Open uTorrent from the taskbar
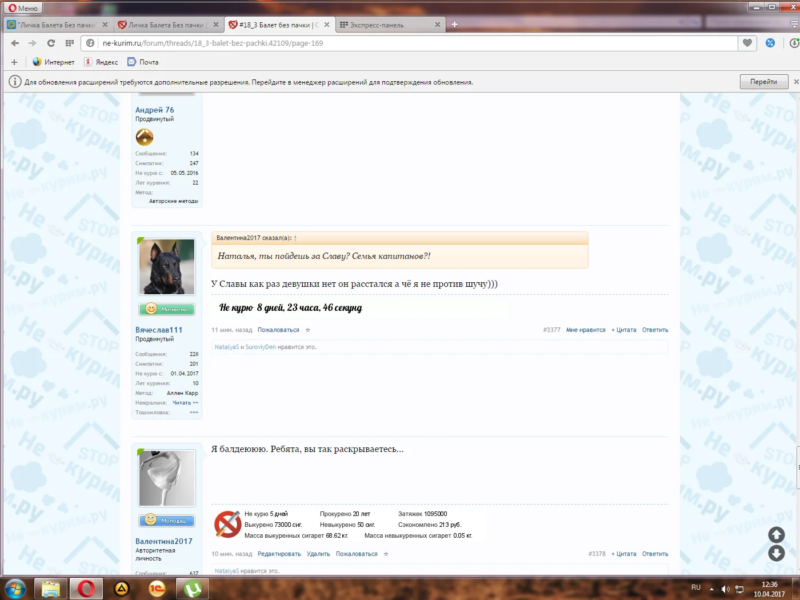This screenshot has height=600, width=800. pyautogui.click(x=193, y=589)
